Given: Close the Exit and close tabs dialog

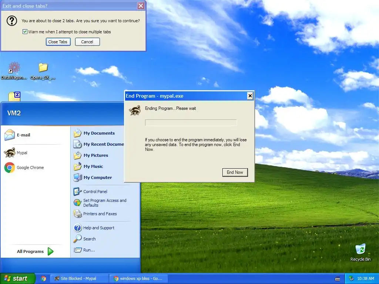Looking at the screenshot, I should (141, 6).
